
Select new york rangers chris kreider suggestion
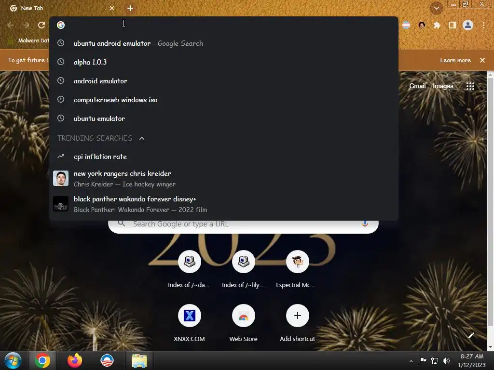[x=224, y=178]
